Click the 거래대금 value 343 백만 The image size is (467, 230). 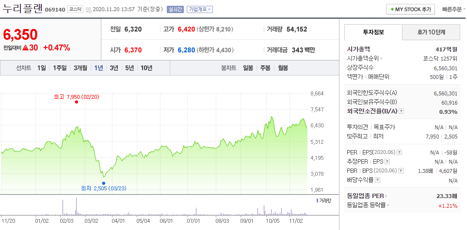[x=303, y=50]
